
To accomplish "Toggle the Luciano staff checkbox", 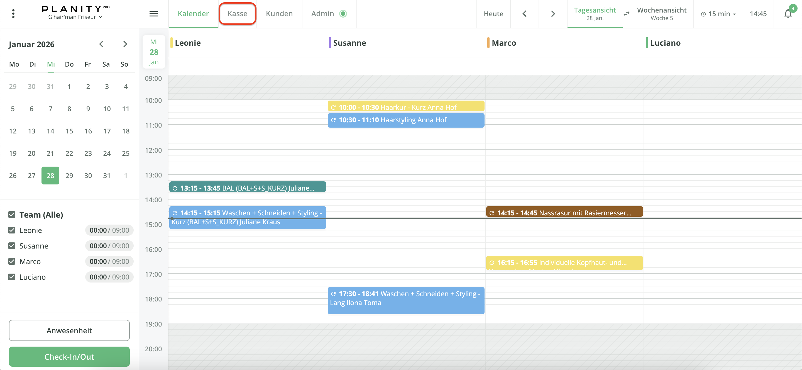I will (x=12, y=277).
